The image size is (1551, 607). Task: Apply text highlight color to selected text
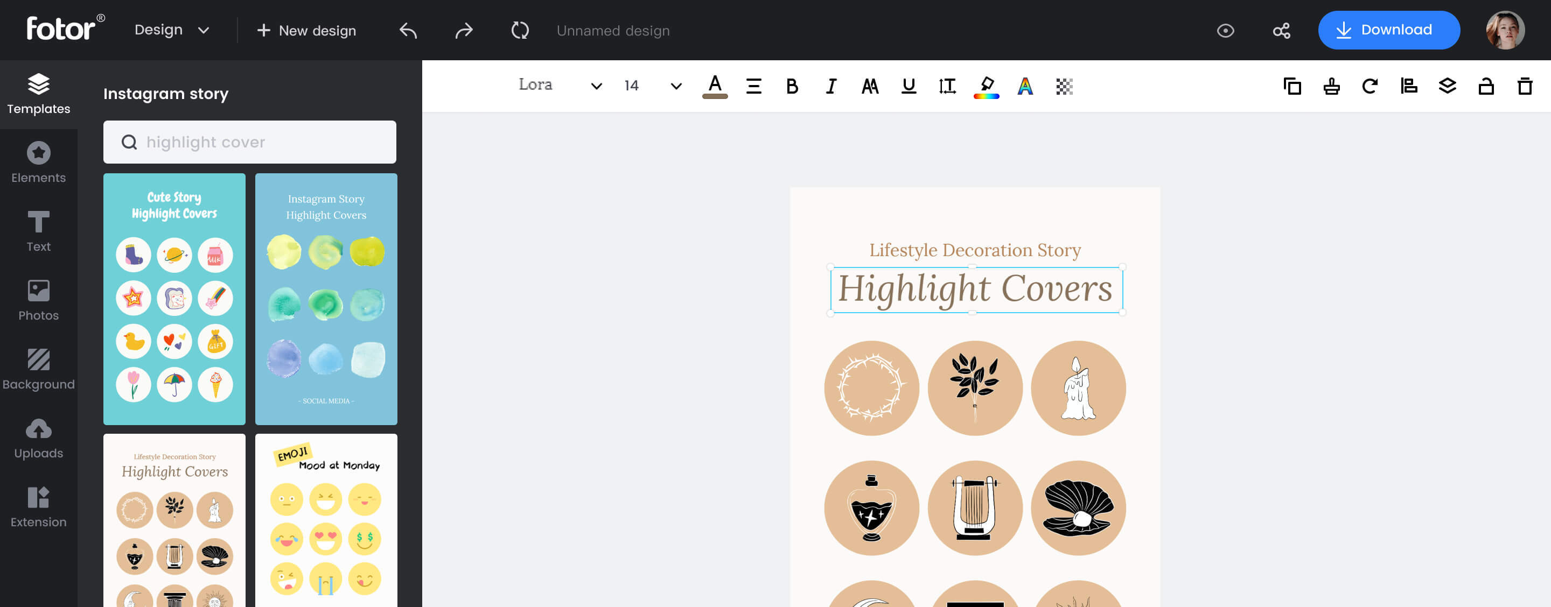tap(986, 86)
